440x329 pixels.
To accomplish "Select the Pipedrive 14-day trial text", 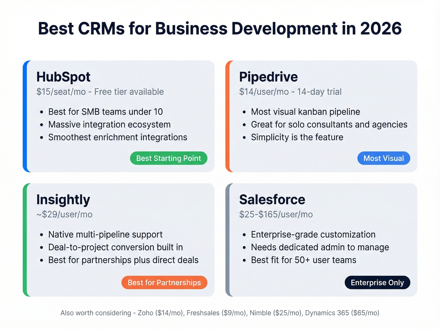I will point(290,92).
